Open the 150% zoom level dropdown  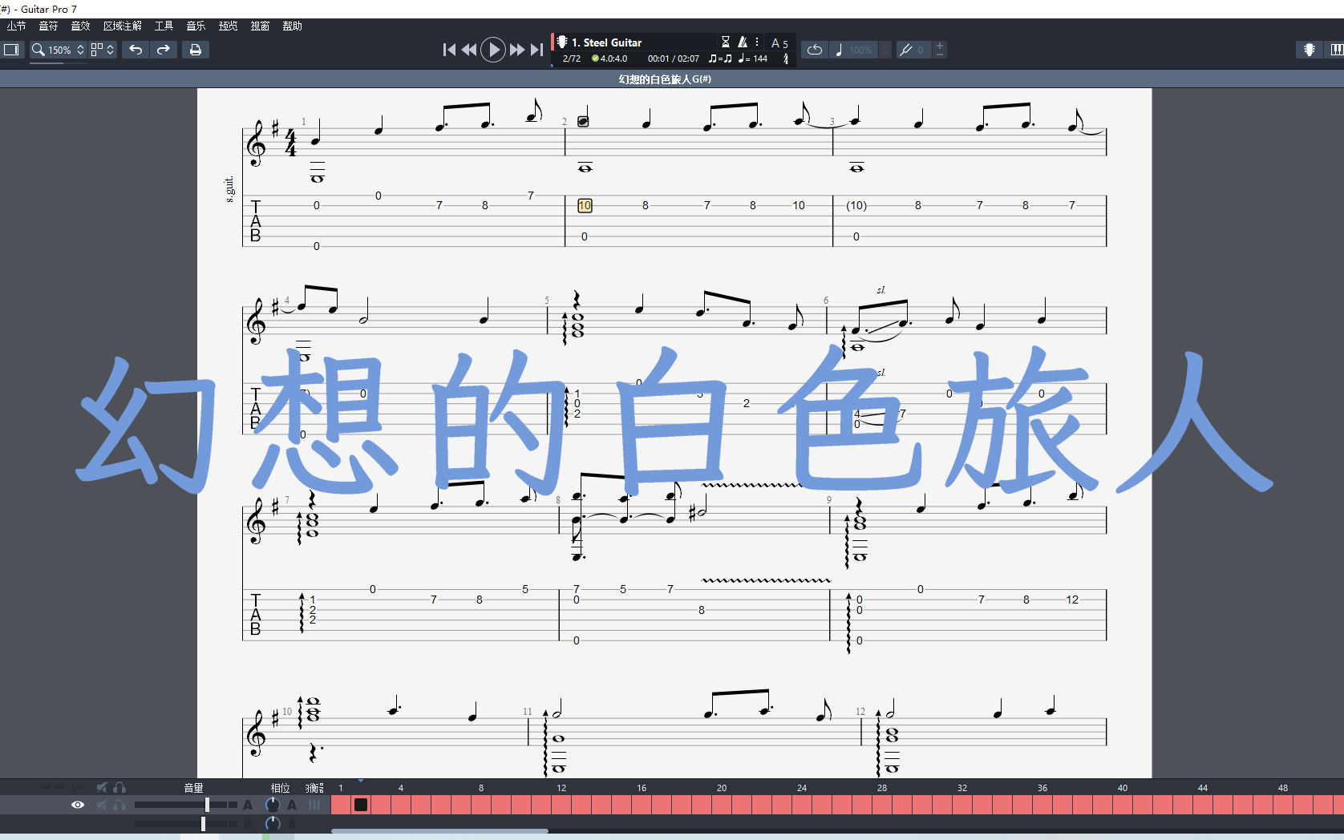pos(66,50)
